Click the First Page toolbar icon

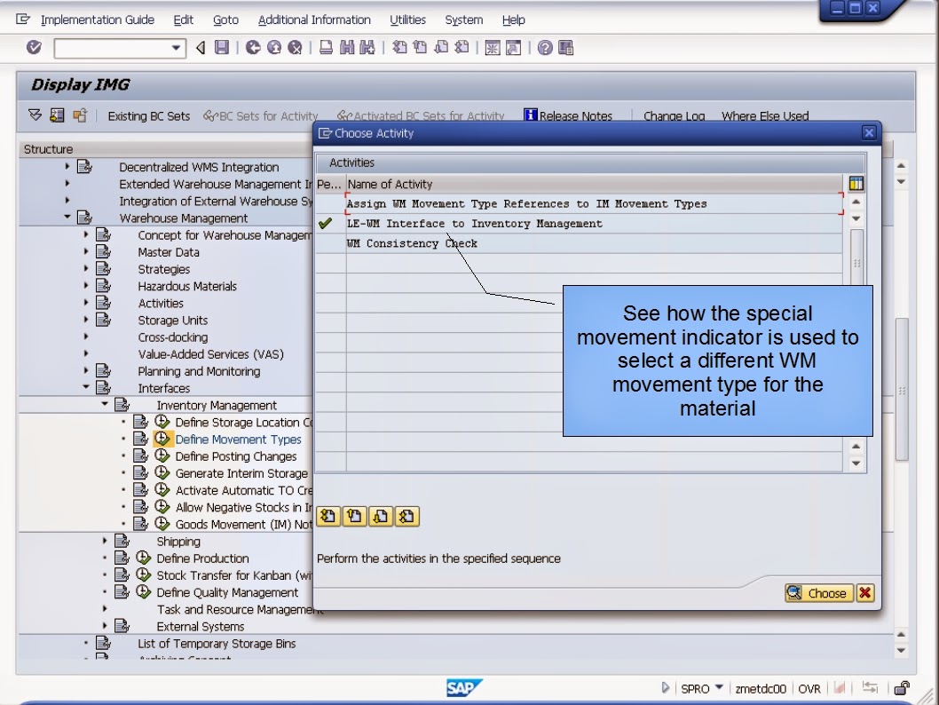pos(399,47)
